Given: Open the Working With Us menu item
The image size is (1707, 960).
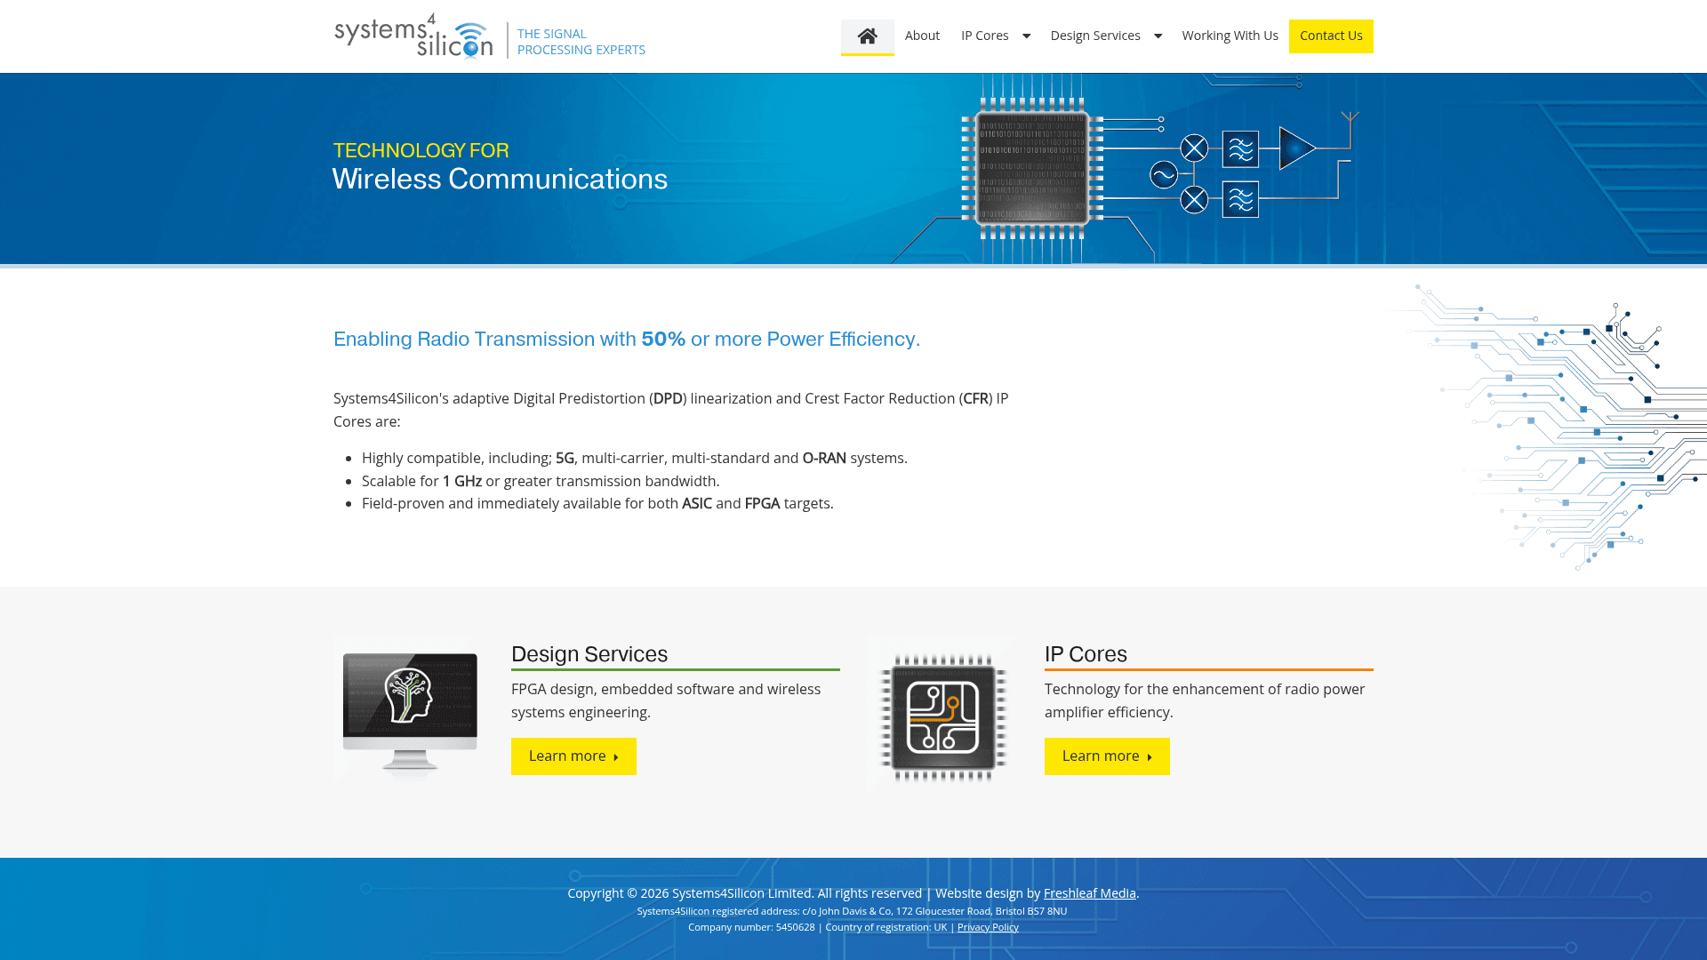Looking at the screenshot, I should pyautogui.click(x=1230, y=36).
